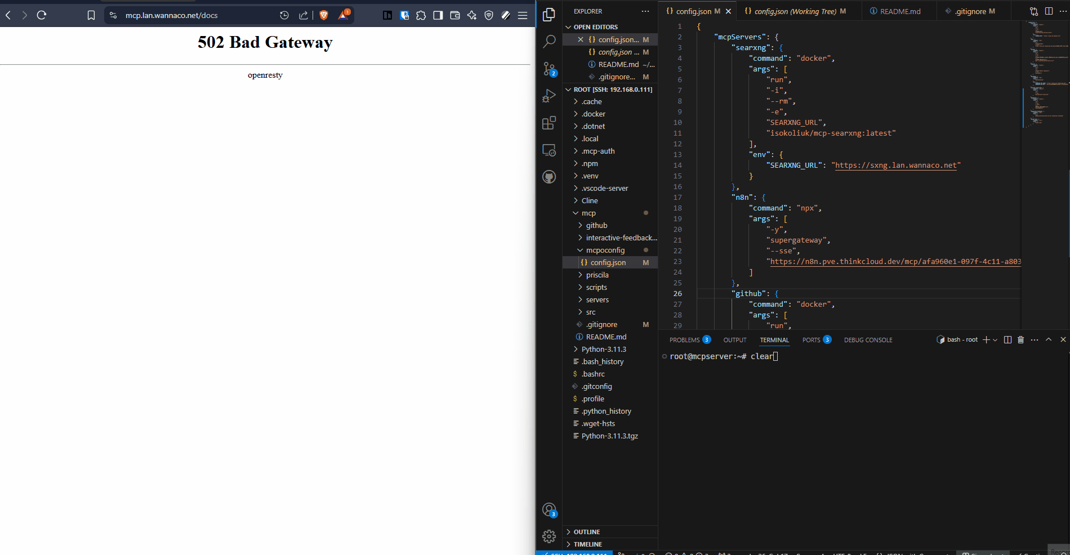Select config.json under mcpoconfig in tree
The height and width of the screenshot is (555, 1070).
point(610,263)
